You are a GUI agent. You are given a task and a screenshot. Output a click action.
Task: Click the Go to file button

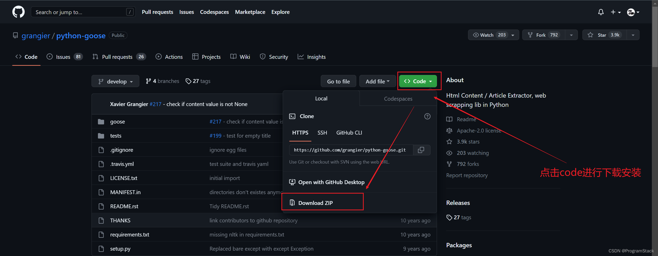(338, 81)
